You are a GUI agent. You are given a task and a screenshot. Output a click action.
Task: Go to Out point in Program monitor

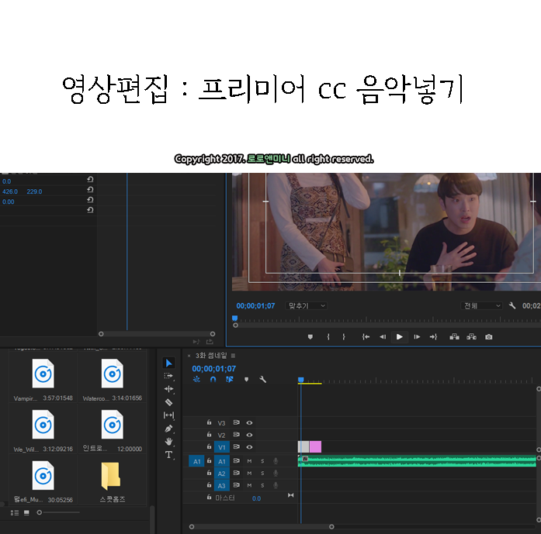[x=433, y=337]
